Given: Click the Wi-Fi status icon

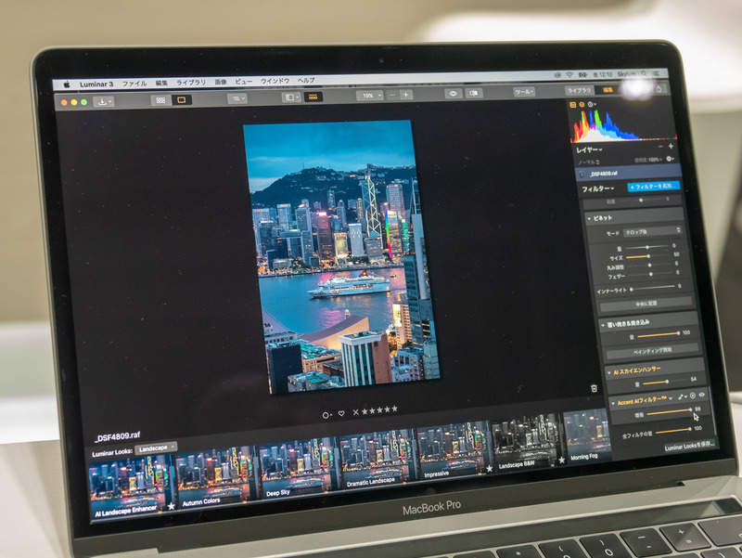Looking at the screenshot, I should tap(569, 75).
